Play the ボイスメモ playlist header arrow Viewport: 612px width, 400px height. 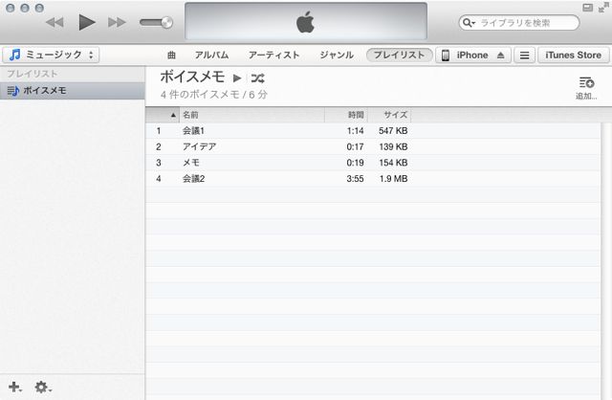(x=237, y=78)
